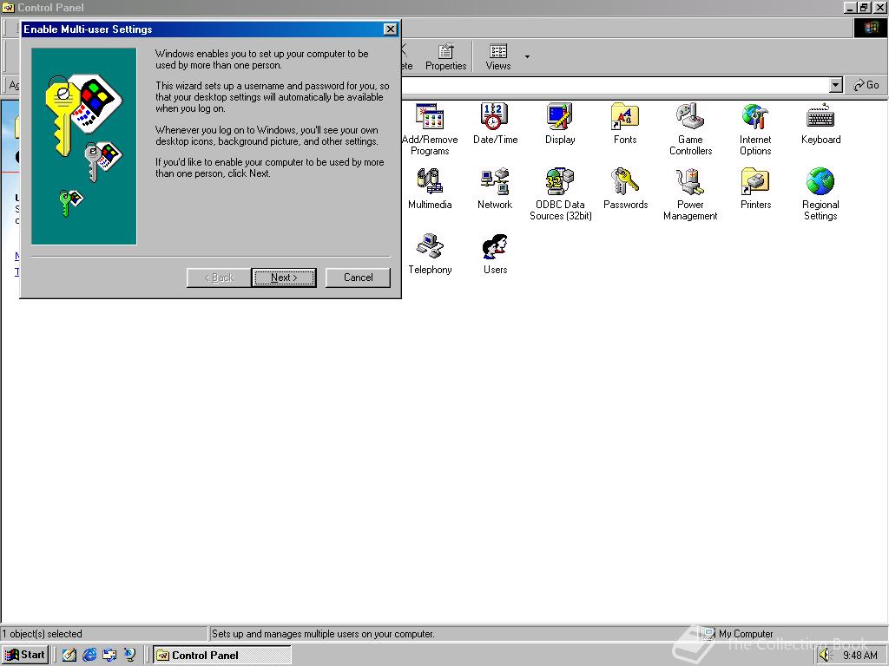Click the Go button
This screenshot has height=666, width=889.
click(x=866, y=86)
